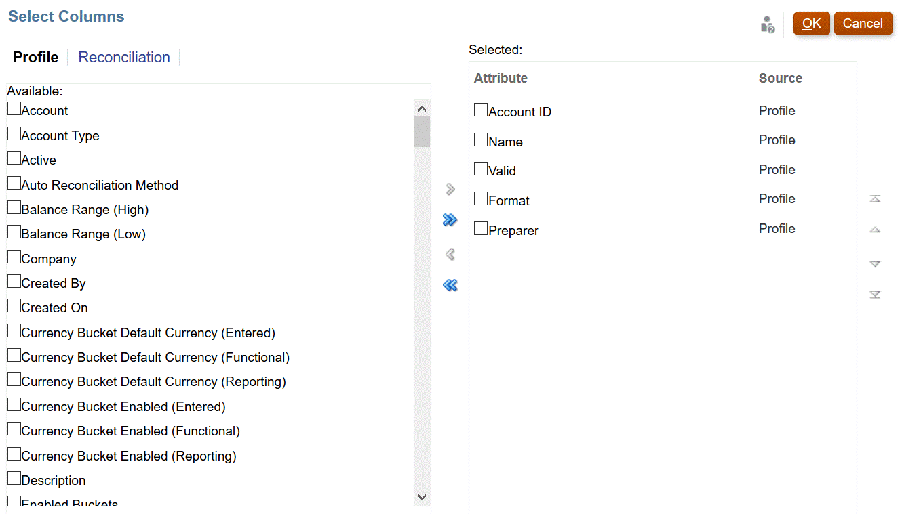Move selected attribute to top of list

(x=875, y=198)
